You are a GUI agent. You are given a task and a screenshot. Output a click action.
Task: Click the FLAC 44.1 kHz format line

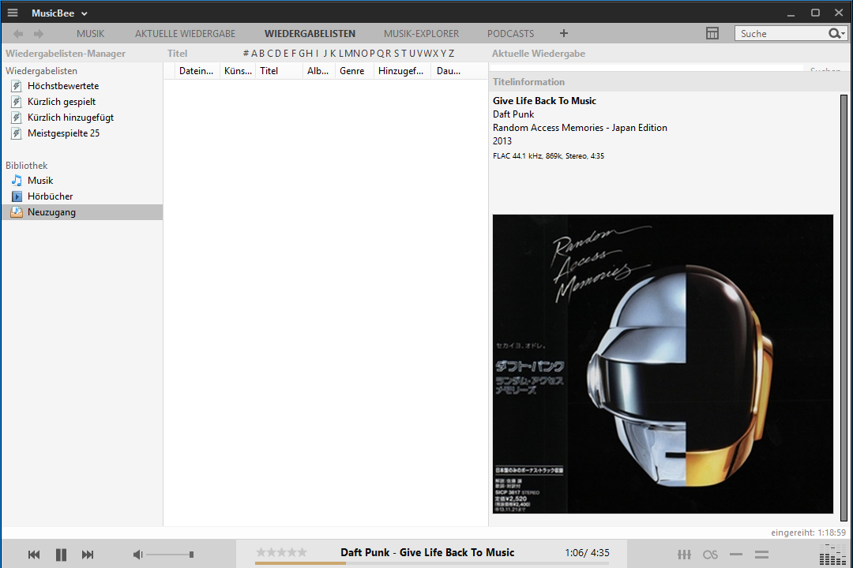pos(548,156)
